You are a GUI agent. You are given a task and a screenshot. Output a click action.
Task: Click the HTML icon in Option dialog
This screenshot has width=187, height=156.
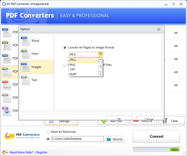click(25, 54)
